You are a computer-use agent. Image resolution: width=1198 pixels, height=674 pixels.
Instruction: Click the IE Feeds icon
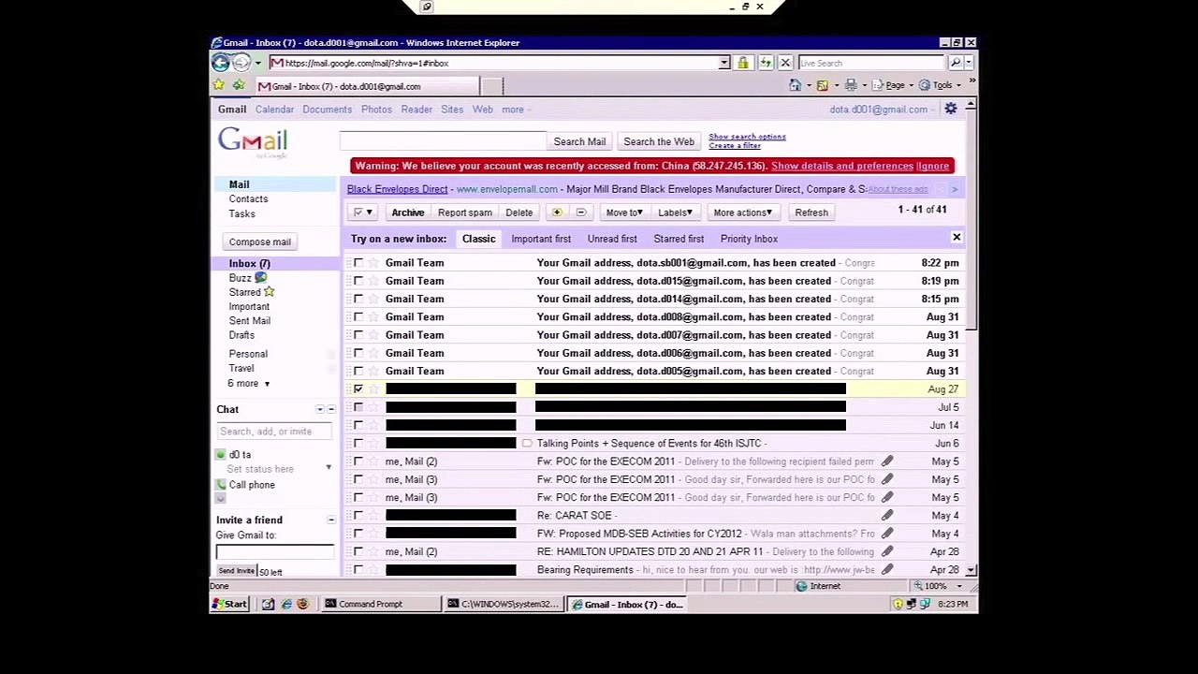tap(822, 85)
